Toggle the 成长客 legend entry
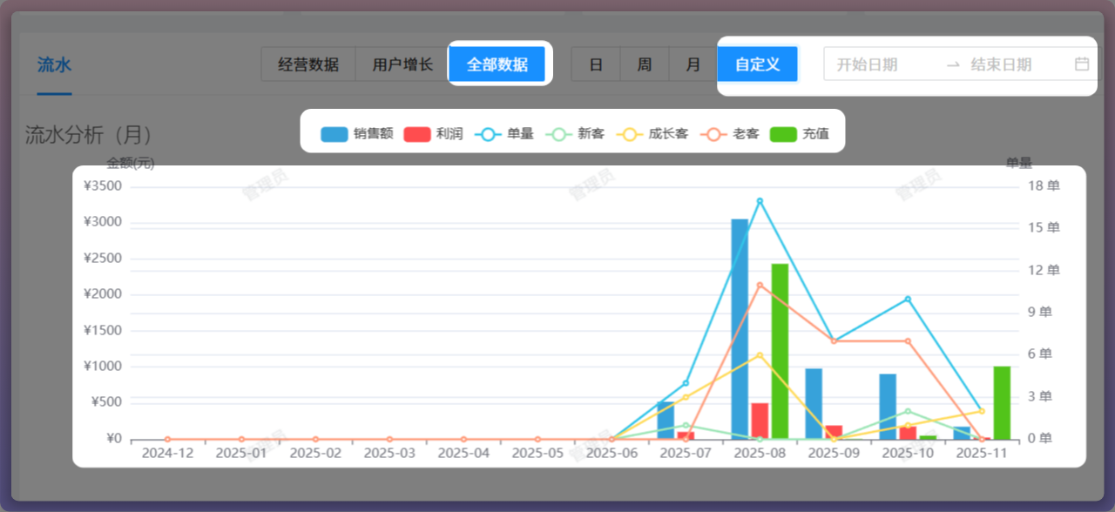Screen dimensions: 1115x512 (652, 134)
